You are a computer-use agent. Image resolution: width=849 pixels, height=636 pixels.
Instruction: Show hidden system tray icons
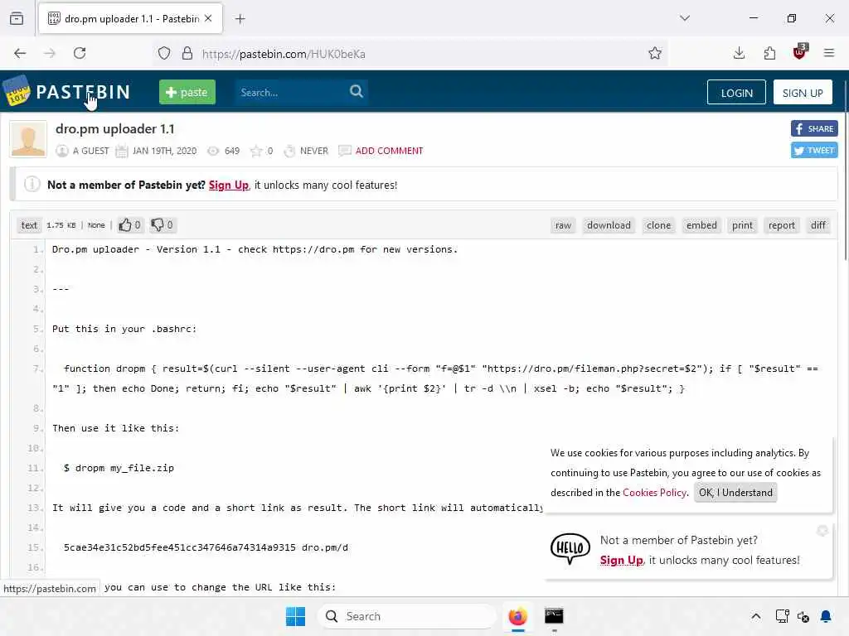[756, 616]
